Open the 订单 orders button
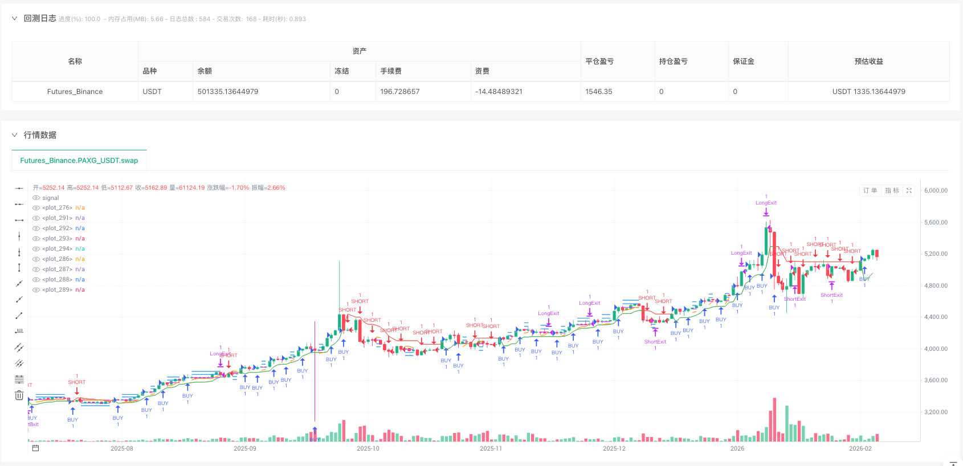Image resolution: width=963 pixels, height=466 pixels. [x=870, y=191]
